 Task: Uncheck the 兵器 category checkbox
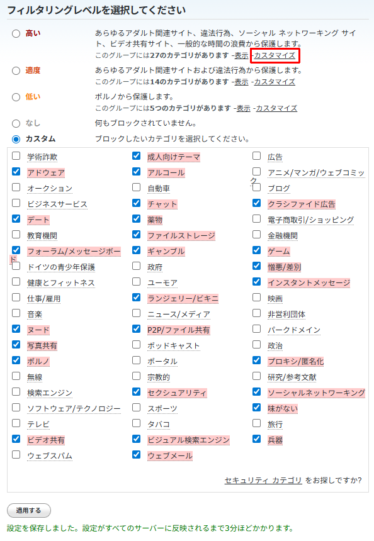click(256, 438)
